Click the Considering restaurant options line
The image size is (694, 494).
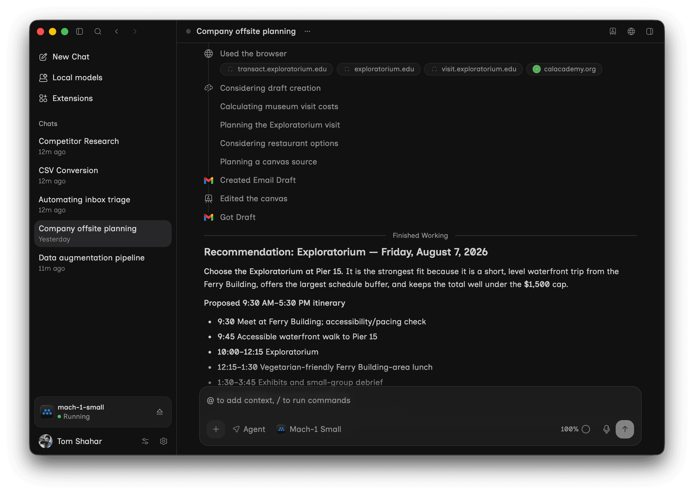(x=279, y=144)
